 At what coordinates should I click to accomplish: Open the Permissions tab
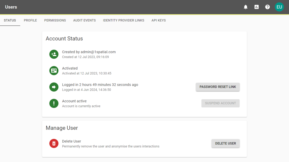pos(55,21)
